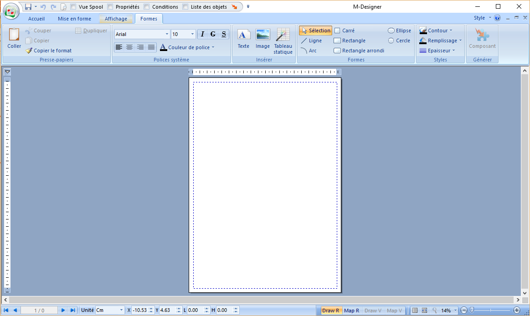
Task: Click the X coordinate input field
Action: pyautogui.click(x=141, y=310)
